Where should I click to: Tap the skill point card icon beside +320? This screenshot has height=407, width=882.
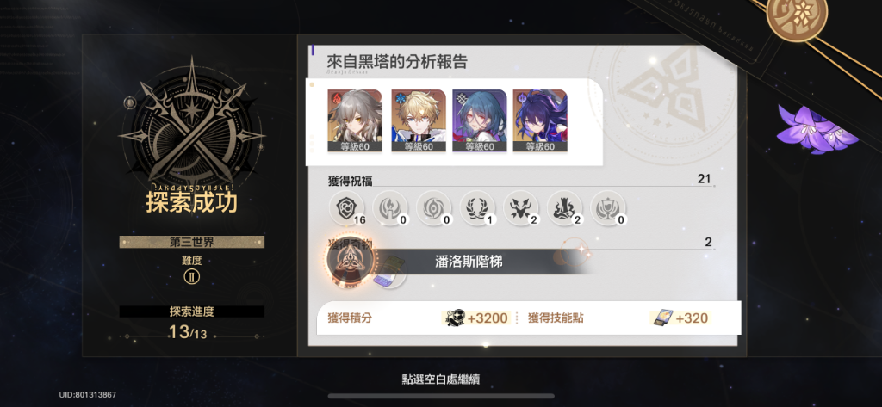tap(662, 318)
